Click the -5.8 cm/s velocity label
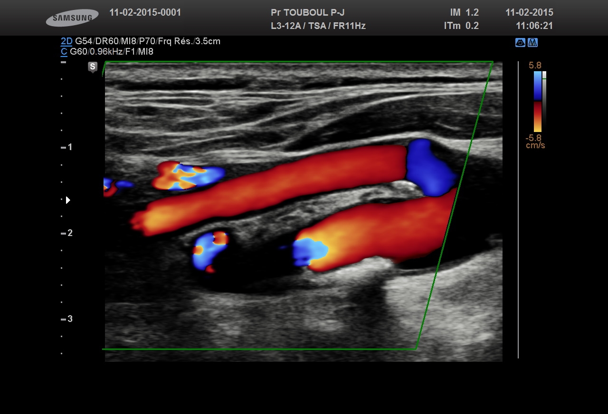Image resolution: width=608 pixels, height=414 pixels. click(534, 141)
